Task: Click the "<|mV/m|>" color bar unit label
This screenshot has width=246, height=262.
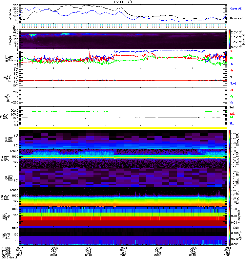Action: pyautogui.click(x=239, y=216)
